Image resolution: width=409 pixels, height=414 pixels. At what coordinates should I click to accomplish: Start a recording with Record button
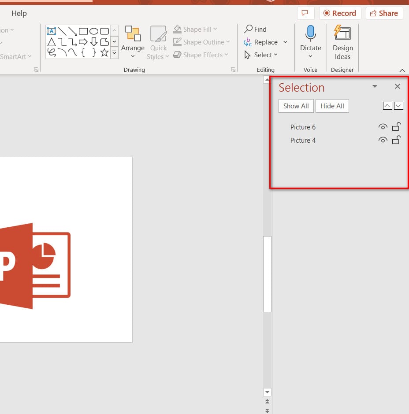tap(340, 13)
